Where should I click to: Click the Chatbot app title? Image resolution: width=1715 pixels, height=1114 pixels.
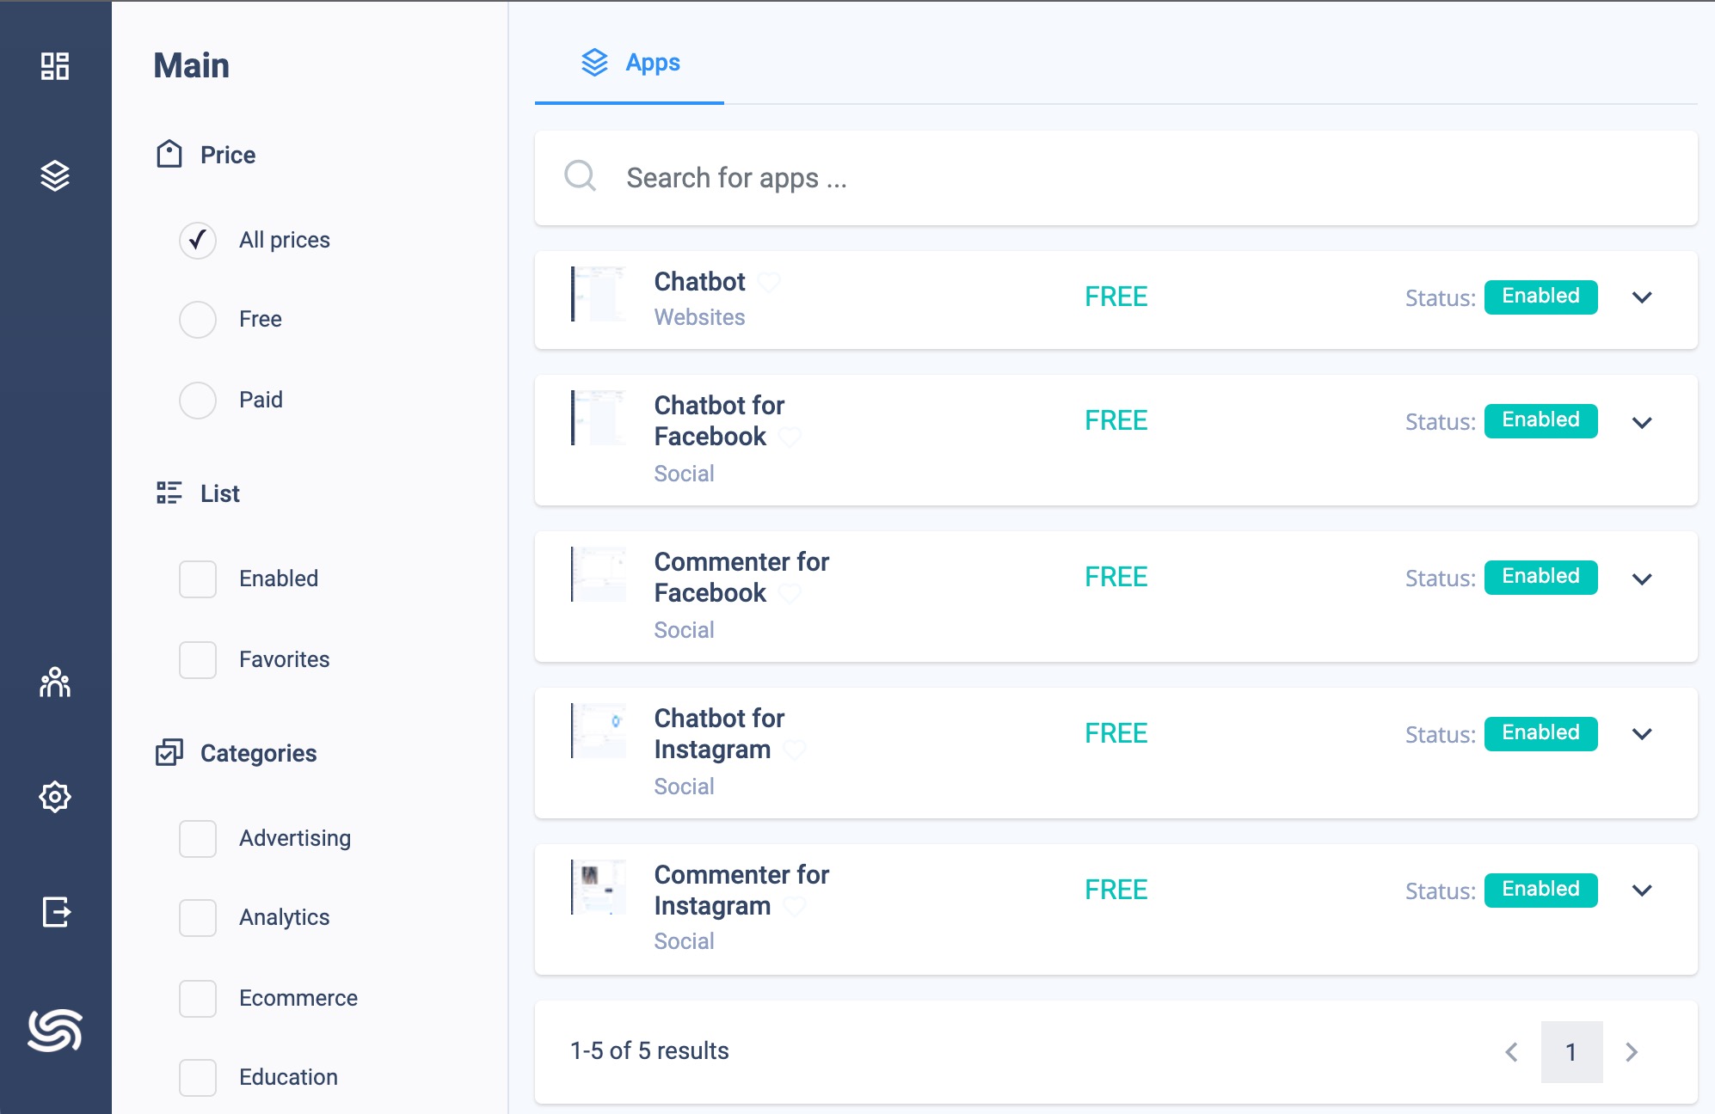(700, 282)
